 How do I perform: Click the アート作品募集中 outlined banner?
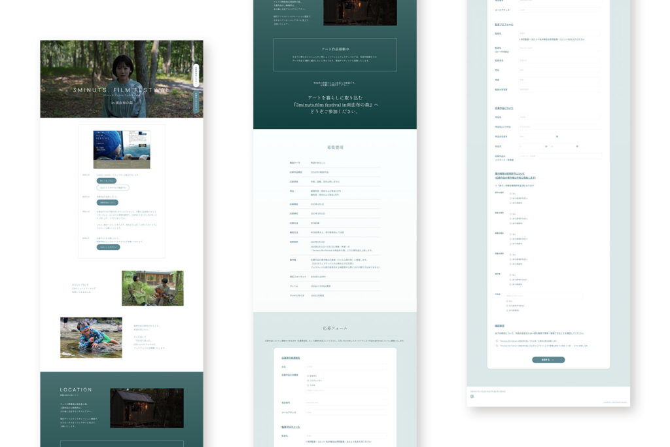pyautogui.click(x=334, y=54)
